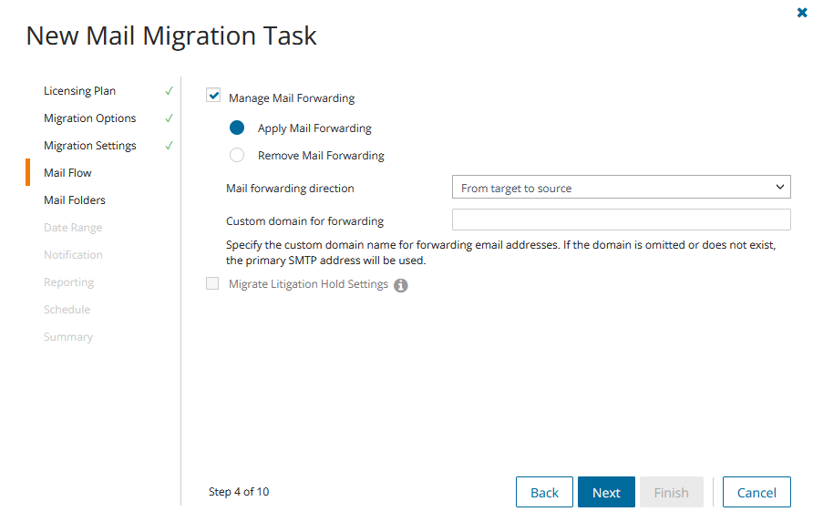813x532 pixels.
Task: Select the Mail Flow step
Action: (67, 173)
